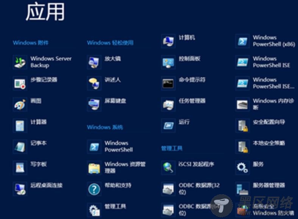Open Windows PowerShell ISE (untruncated entry)
This screenshot has width=298, height=219.
pos(263,62)
